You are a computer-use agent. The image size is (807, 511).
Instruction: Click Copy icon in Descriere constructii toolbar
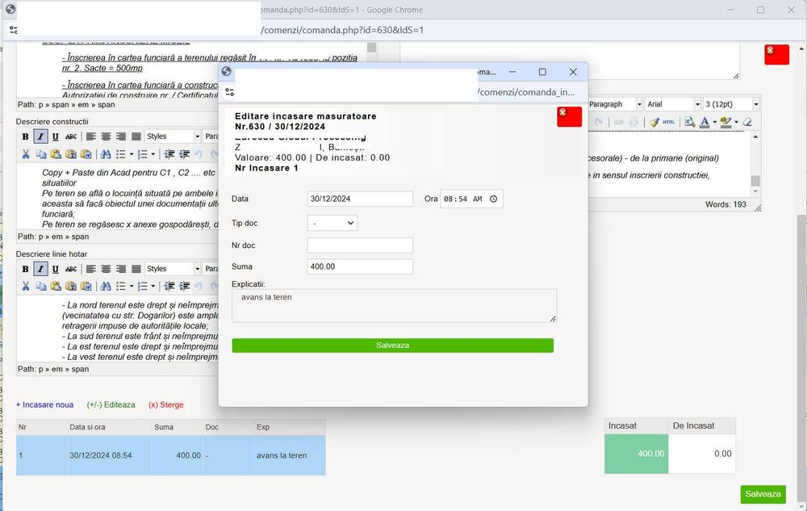tap(40, 154)
